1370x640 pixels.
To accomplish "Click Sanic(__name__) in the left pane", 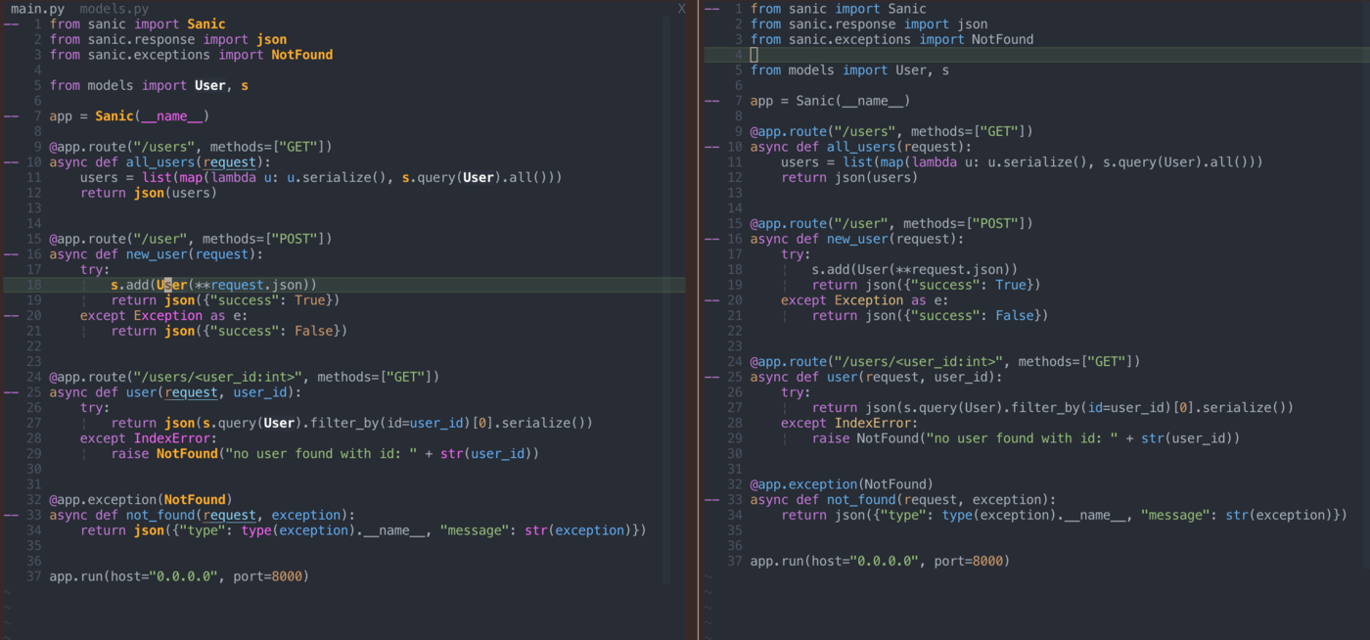I will pyautogui.click(x=153, y=116).
